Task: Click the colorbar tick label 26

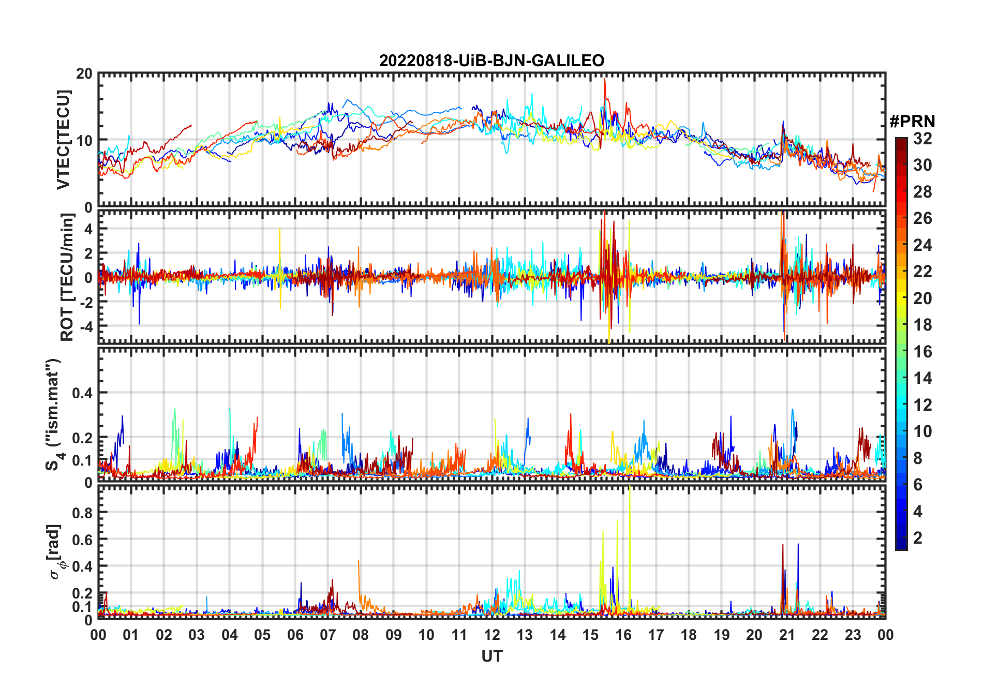Action: pos(922,218)
